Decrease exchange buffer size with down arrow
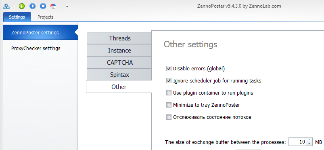Screen dimensions: 324x150 pyautogui.click(x=309, y=144)
